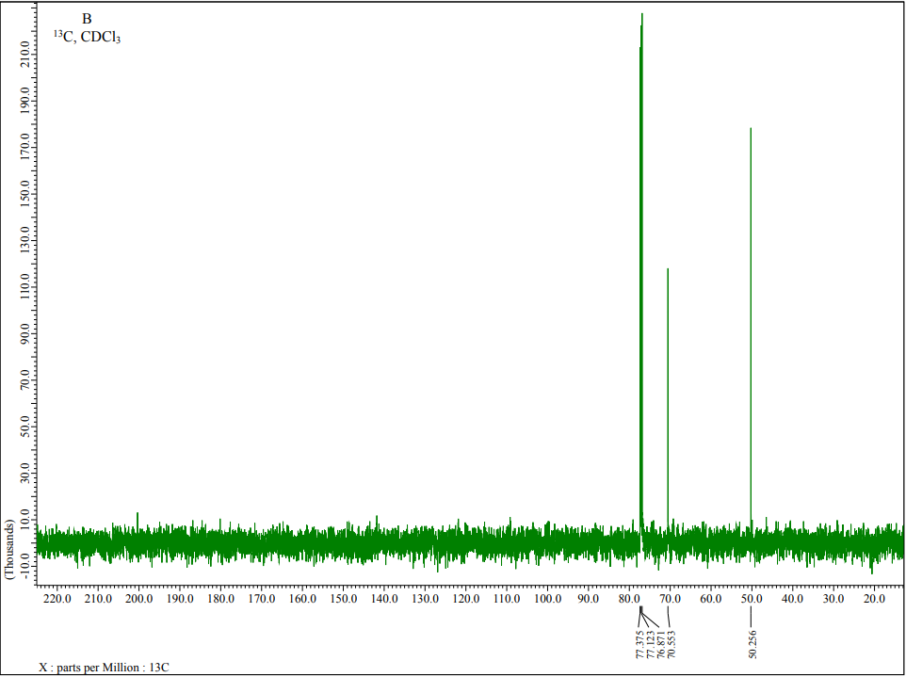Click the 170.0 x-axis tick label
This screenshot has height=677, width=906.
[x=262, y=599]
